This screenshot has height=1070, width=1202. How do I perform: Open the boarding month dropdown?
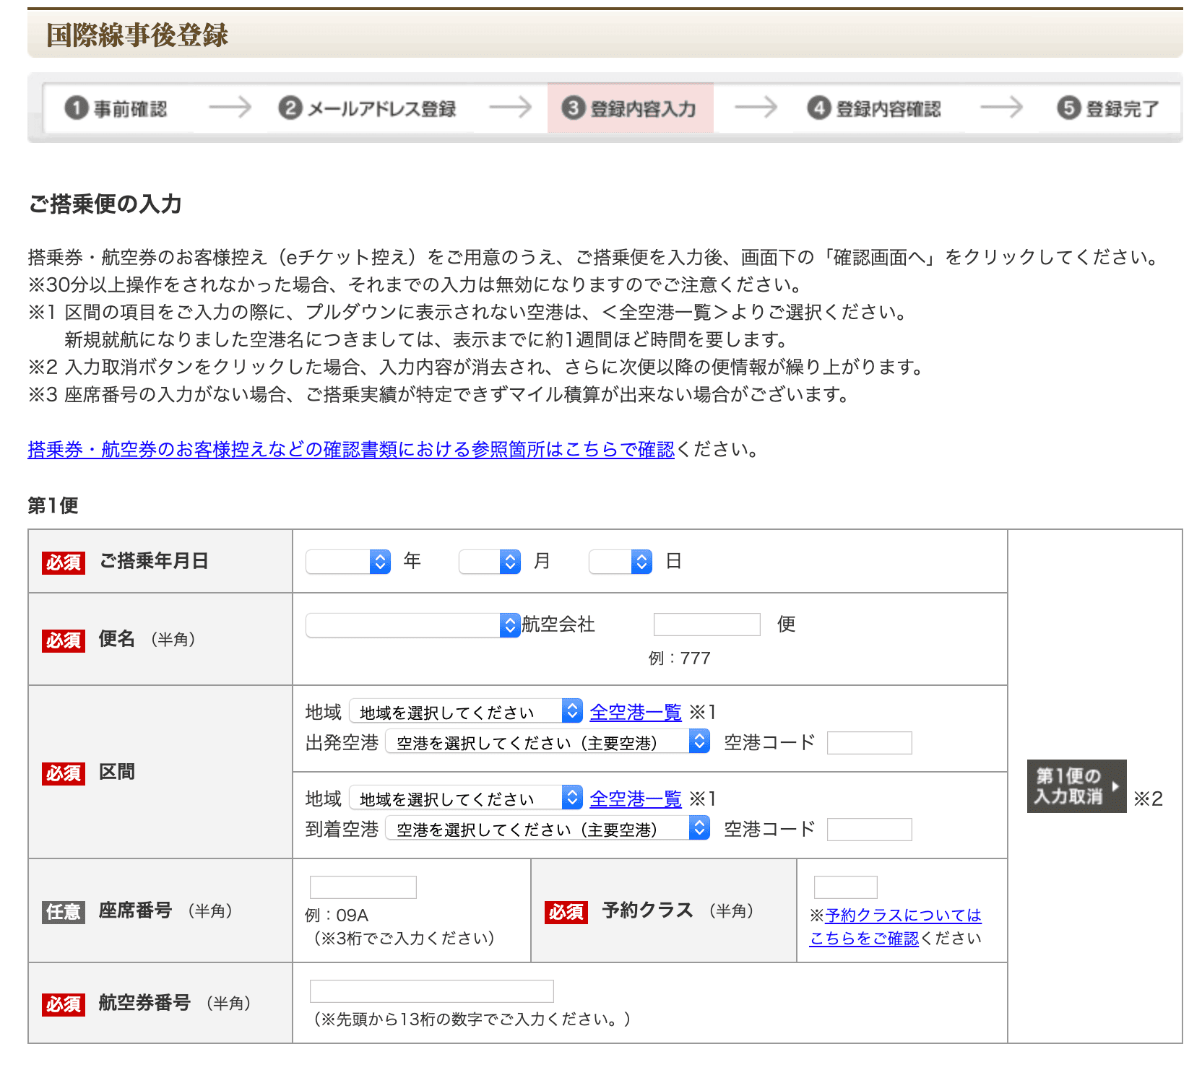(490, 562)
